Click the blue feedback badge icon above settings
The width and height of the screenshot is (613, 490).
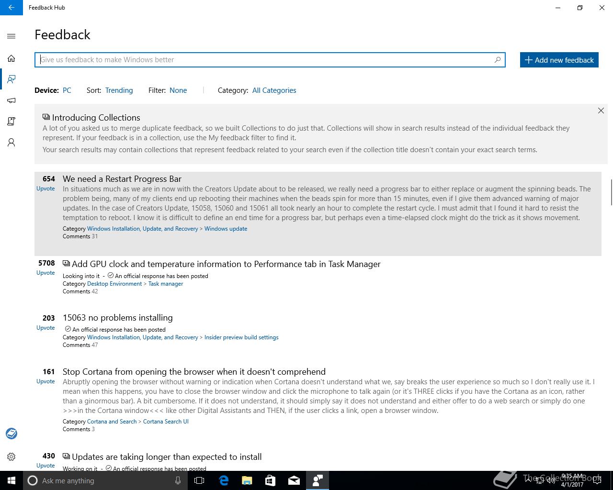pos(11,434)
